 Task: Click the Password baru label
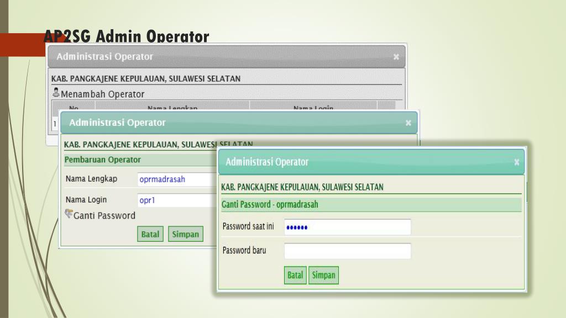coord(244,250)
